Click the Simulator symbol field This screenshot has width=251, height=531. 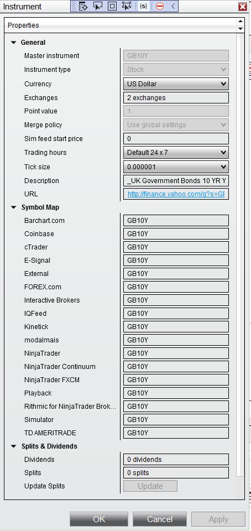click(176, 419)
